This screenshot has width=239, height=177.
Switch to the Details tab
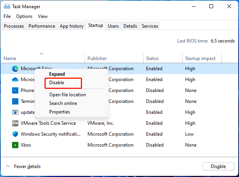tap(130, 26)
